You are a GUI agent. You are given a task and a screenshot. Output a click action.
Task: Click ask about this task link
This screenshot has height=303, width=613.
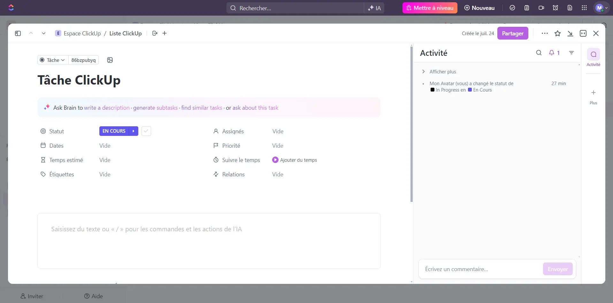[x=255, y=108]
